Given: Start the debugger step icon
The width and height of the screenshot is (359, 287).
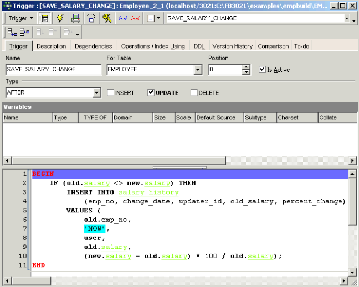Looking at the screenshot, I should point(91,18).
